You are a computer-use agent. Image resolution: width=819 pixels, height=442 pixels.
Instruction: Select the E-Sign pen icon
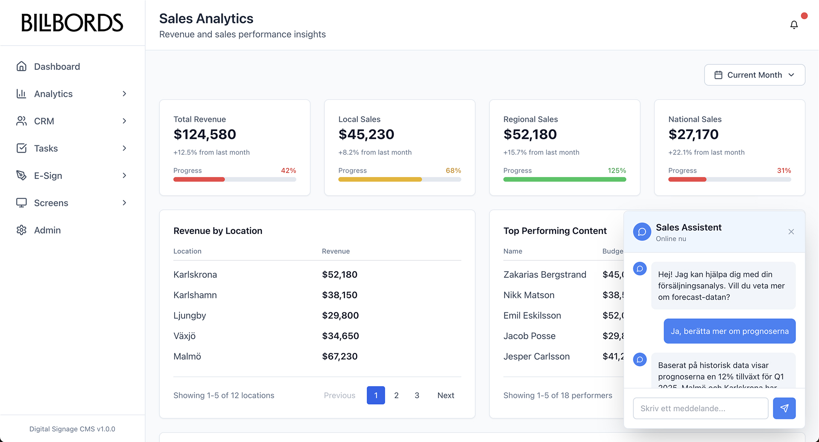click(22, 176)
